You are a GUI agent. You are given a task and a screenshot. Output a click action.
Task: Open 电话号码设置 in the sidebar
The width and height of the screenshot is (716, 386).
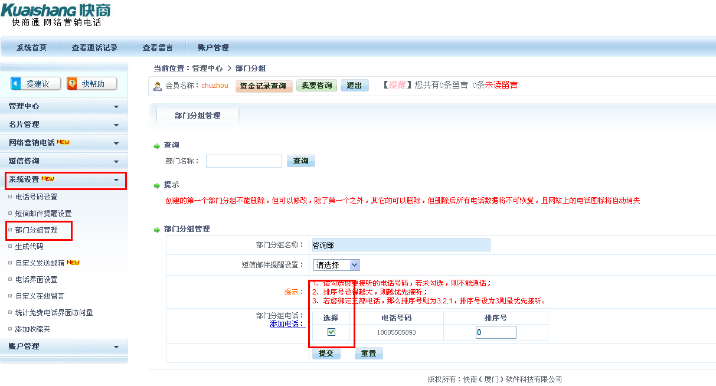(x=37, y=197)
